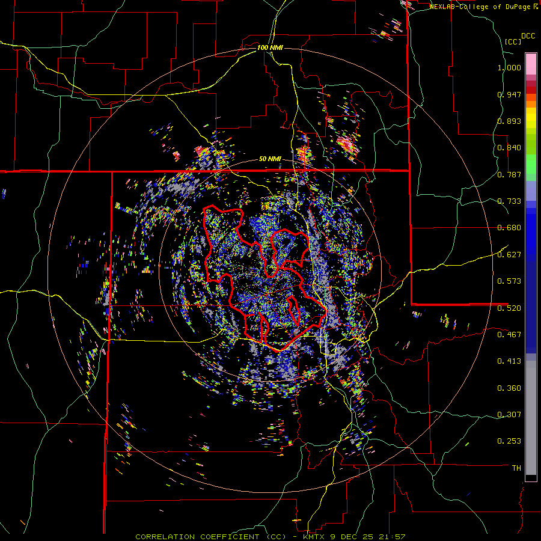
Task: Click the 0.680 scale value
Action: [x=509, y=228]
